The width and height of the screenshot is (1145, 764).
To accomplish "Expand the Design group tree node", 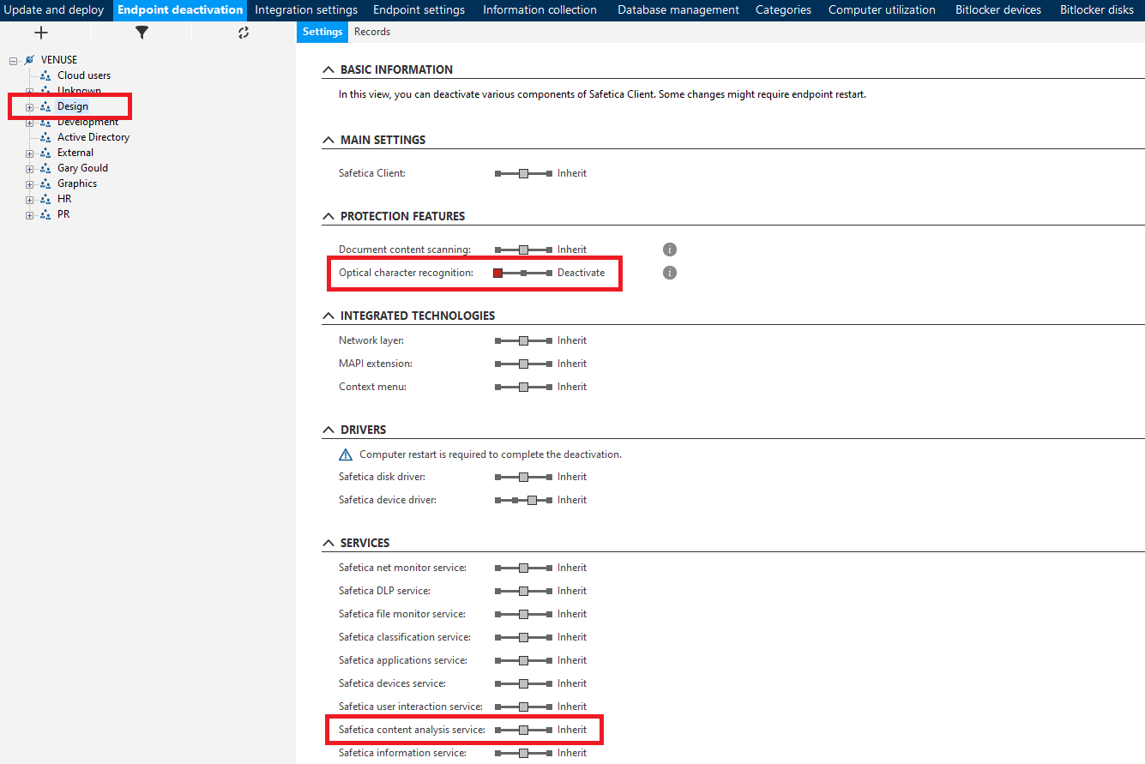I will click(29, 107).
